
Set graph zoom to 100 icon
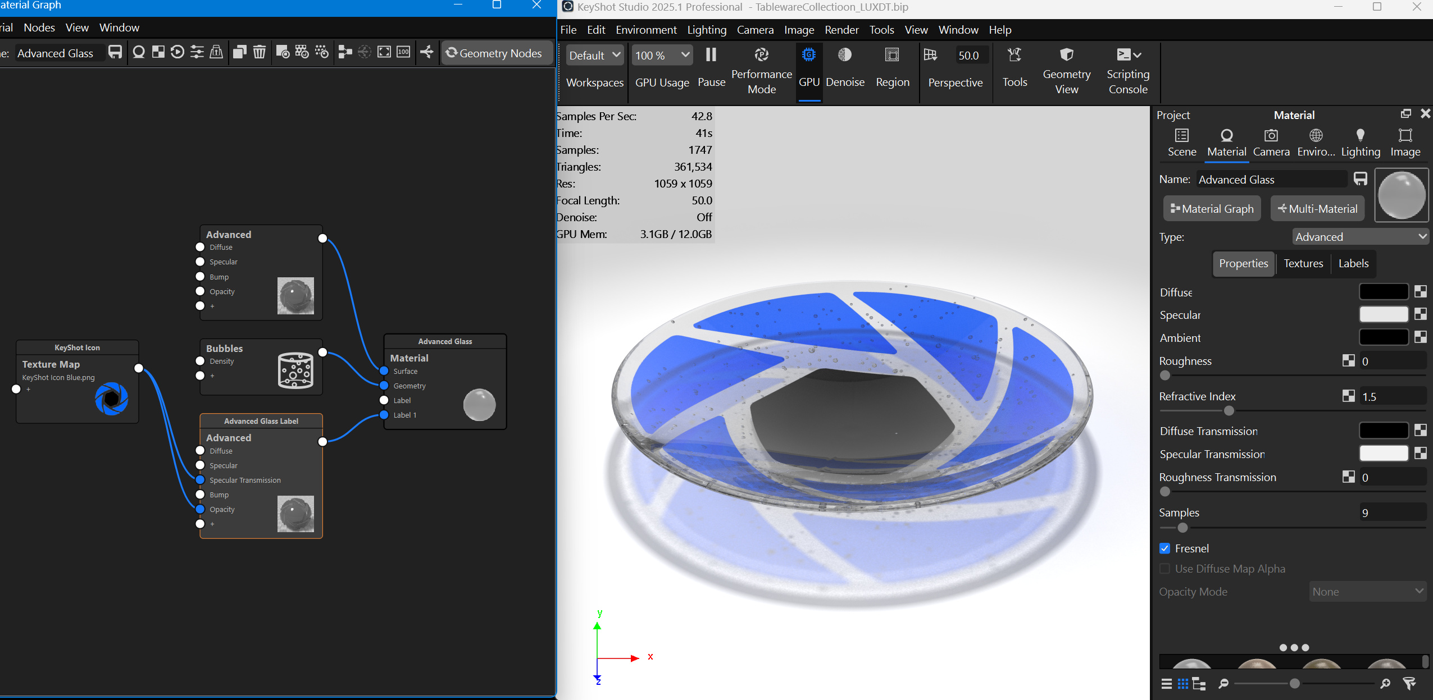click(403, 53)
